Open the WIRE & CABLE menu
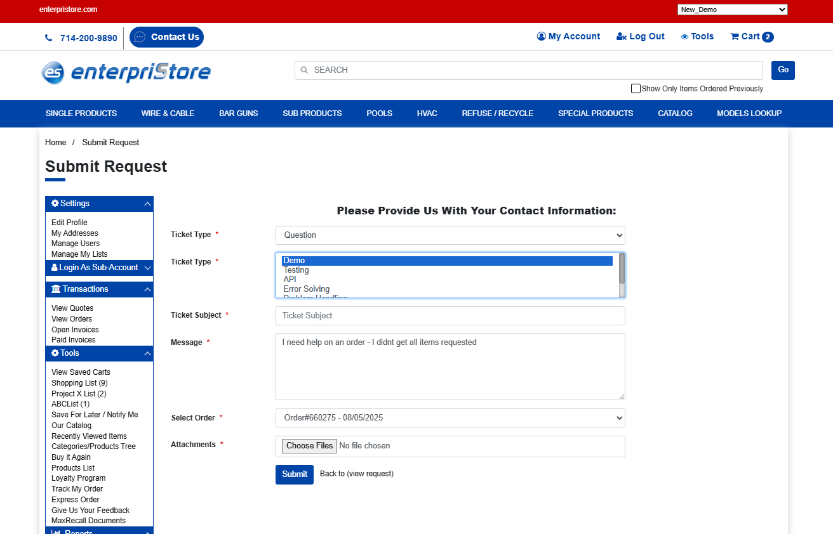This screenshot has width=833, height=534. click(x=168, y=114)
